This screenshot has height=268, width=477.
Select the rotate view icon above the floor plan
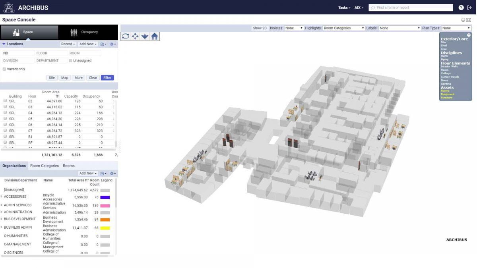(x=125, y=36)
